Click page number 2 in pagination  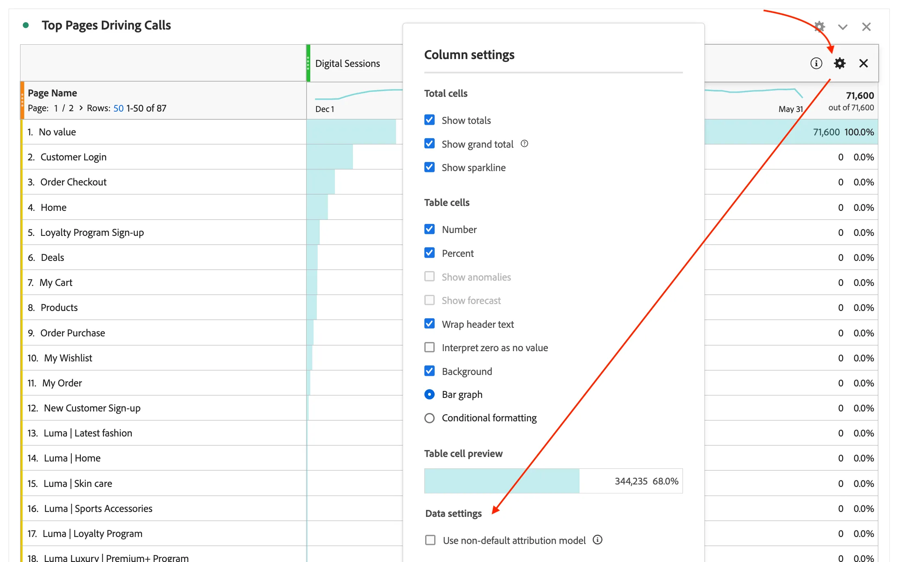coord(71,108)
